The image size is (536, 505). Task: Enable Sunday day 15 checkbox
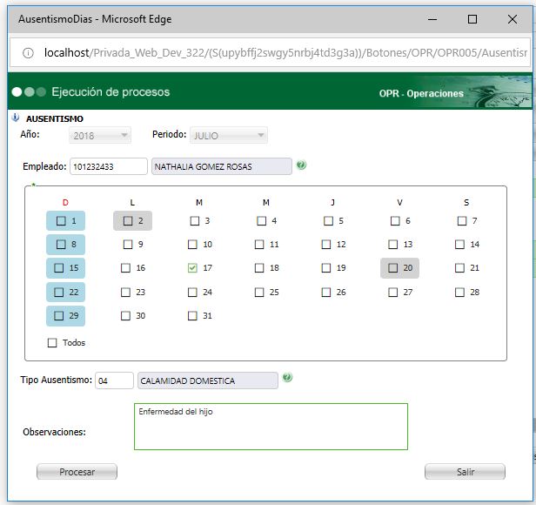(59, 268)
